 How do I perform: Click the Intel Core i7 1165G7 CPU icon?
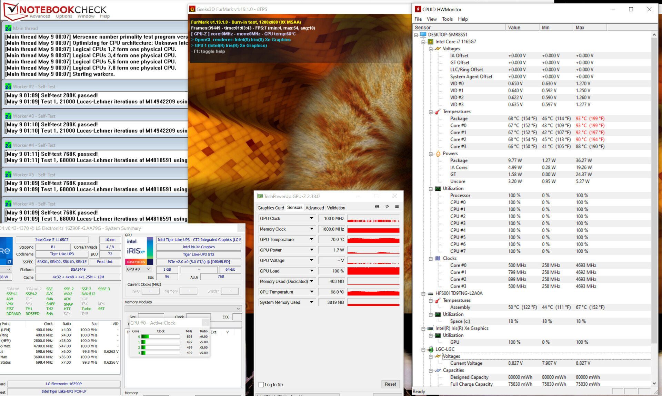point(430,42)
